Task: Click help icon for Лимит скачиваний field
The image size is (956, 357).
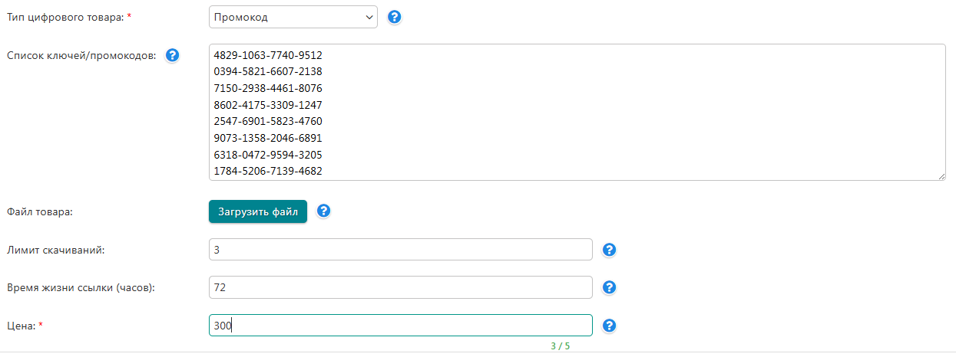Action: (609, 250)
